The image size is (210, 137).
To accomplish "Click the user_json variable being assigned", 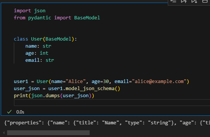I will (x=27, y=89).
